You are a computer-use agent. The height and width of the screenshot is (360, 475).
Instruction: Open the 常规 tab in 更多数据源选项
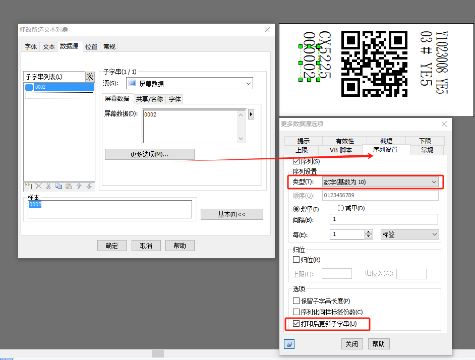pyautogui.click(x=427, y=150)
